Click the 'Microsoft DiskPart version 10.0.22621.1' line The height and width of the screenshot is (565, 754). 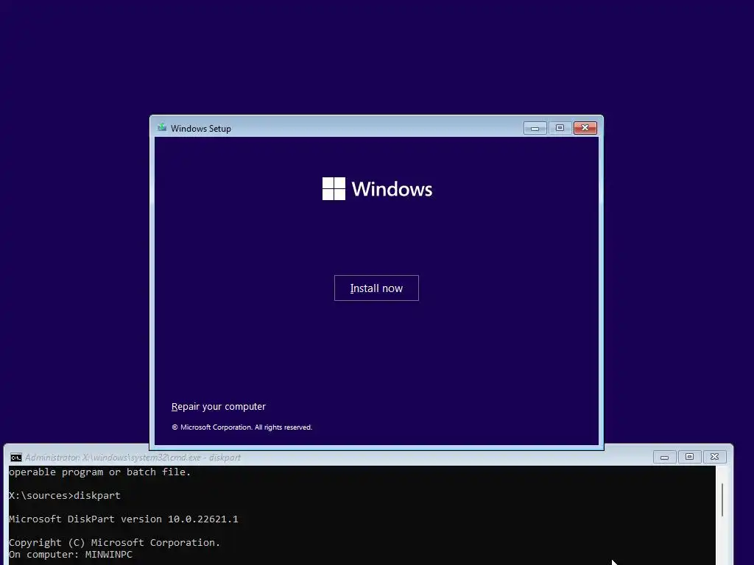pyautogui.click(x=124, y=519)
